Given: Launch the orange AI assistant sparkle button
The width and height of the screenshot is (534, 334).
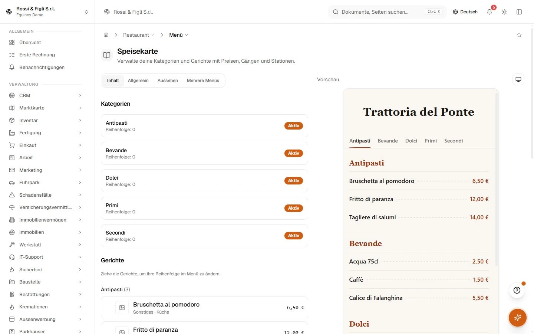Looking at the screenshot, I should click(518, 318).
